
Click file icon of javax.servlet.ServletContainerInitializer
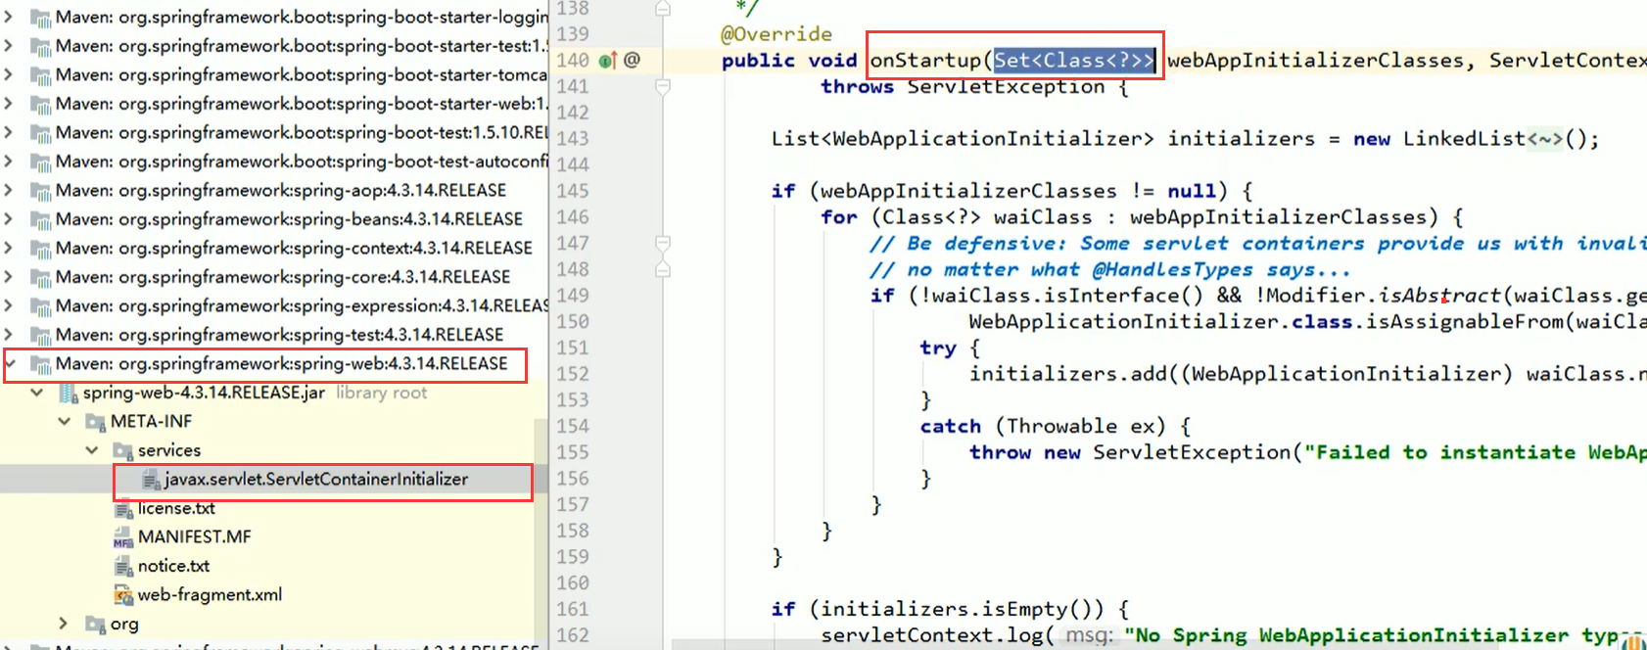pyautogui.click(x=151, y=480)
